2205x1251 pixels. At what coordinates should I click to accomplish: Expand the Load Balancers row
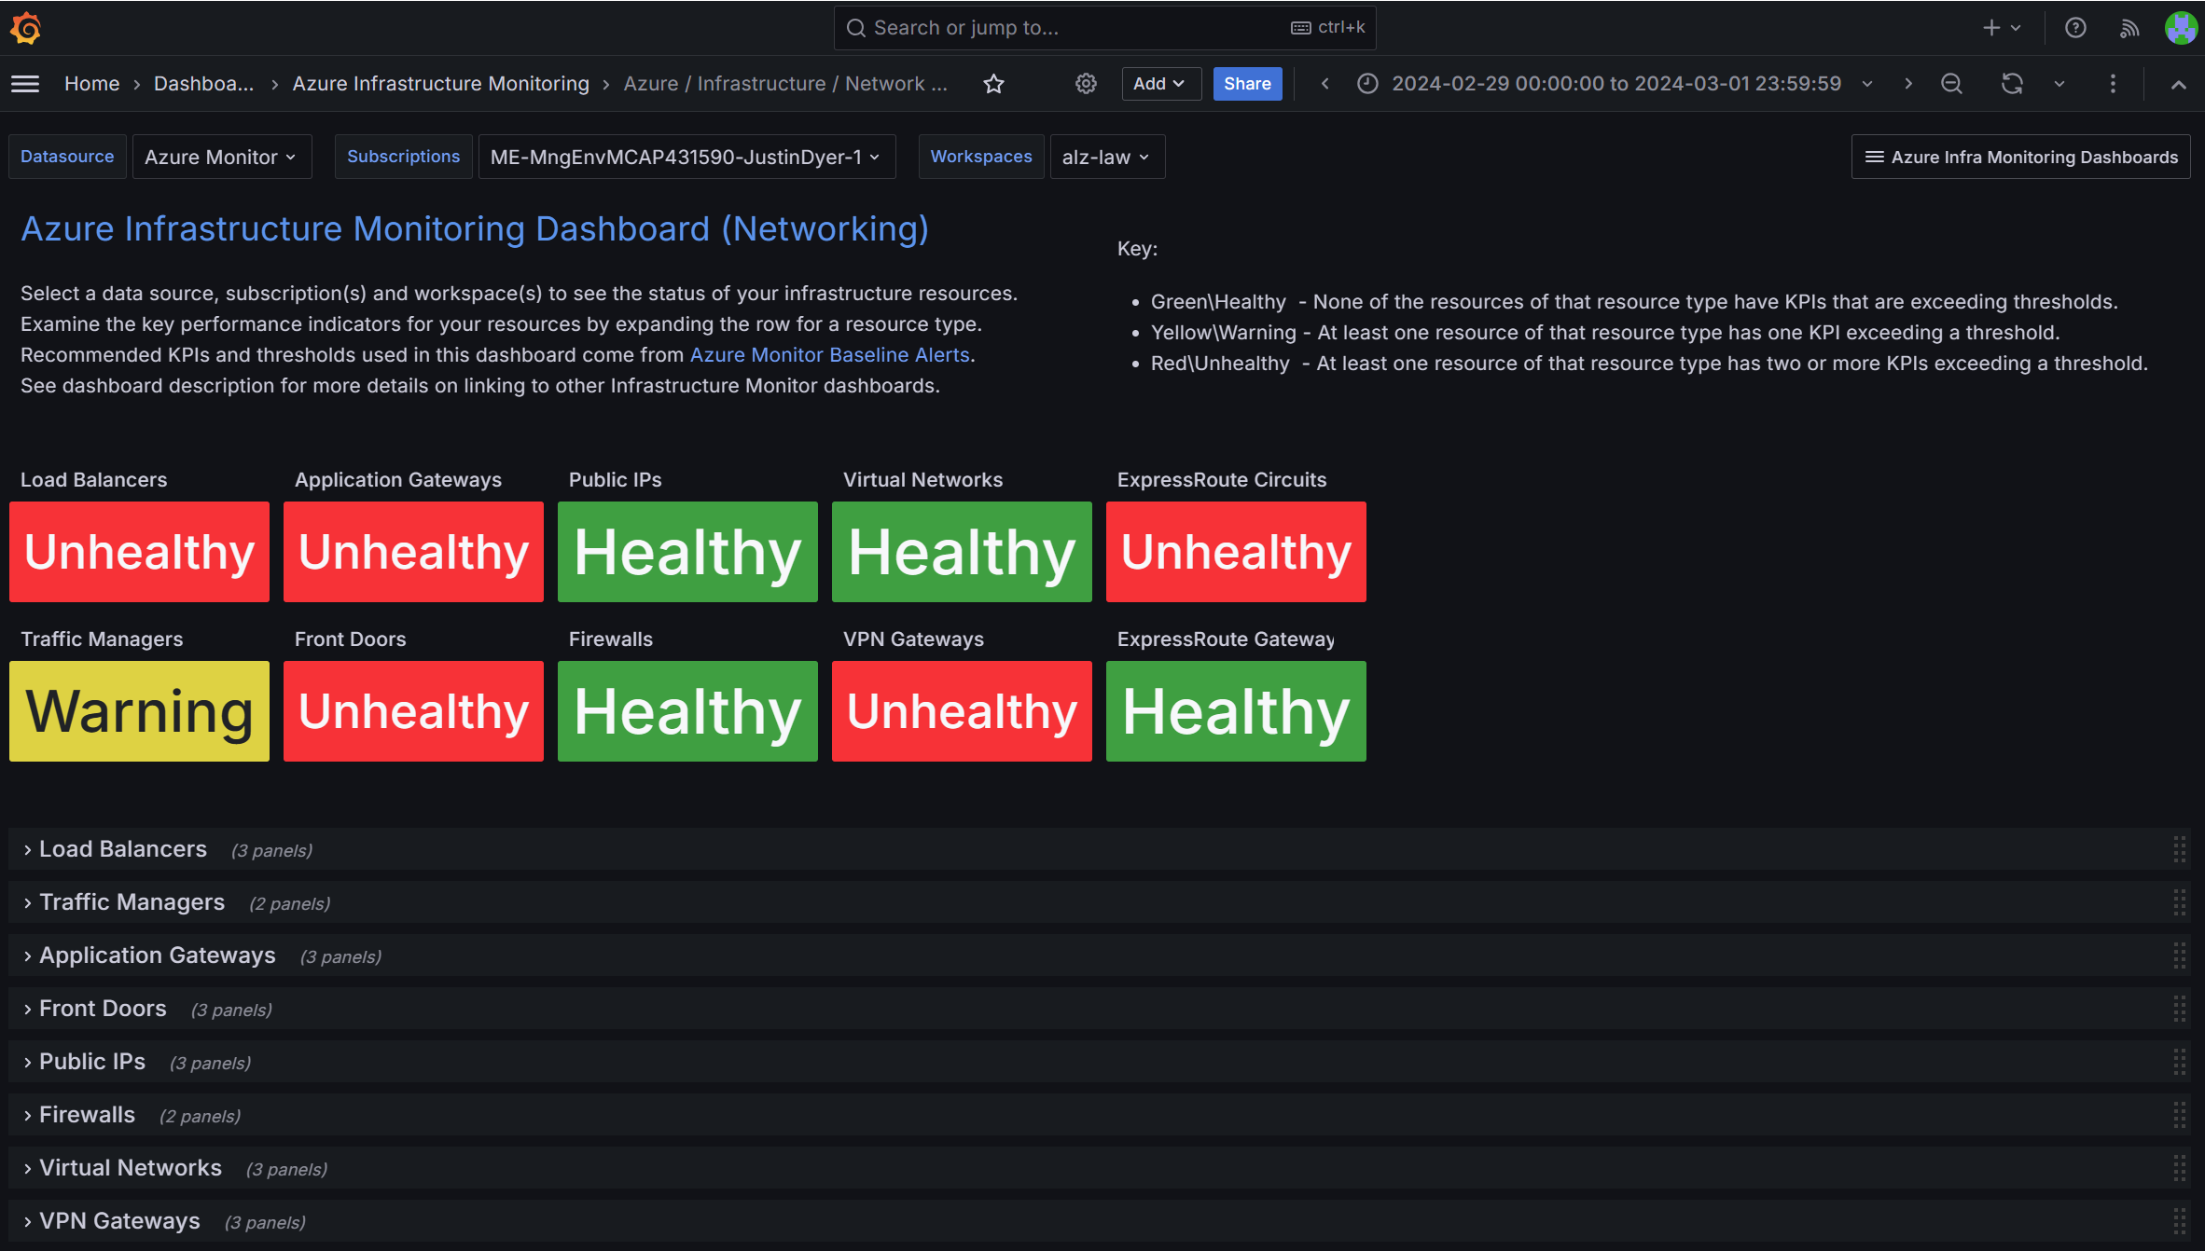(x=122, y=849)
